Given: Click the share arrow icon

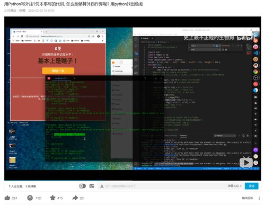Looking at the screenshot, I should (x=75, y=198).
